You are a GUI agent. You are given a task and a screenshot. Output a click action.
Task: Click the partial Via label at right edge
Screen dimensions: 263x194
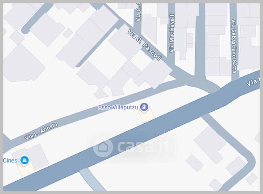pyautogui.click(x=253, y=82)
